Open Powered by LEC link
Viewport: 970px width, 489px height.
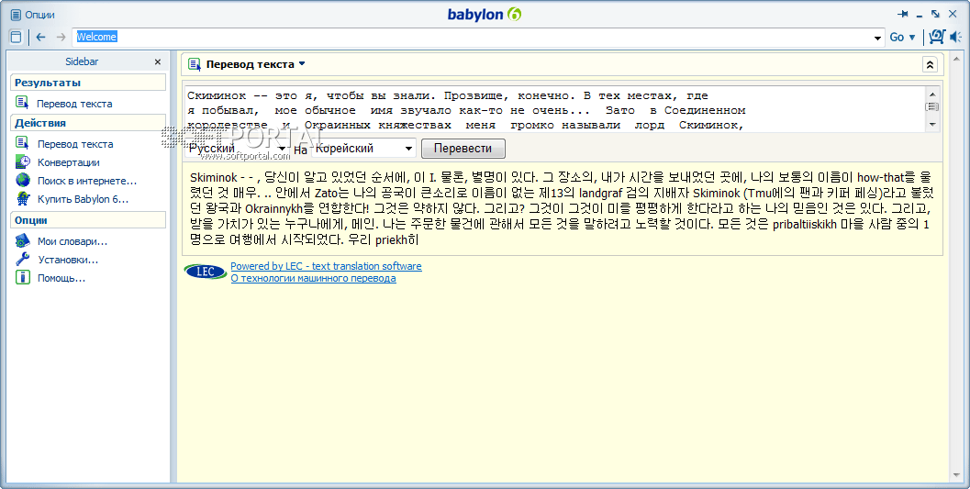pyautogui.click(x=326, y=266)
